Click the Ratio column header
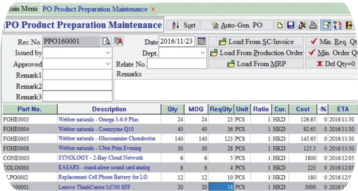Image resolution: width=358 pixels, height=191 pixels. [x=261, y=109]
